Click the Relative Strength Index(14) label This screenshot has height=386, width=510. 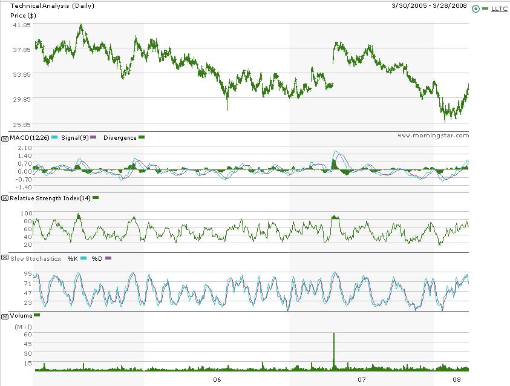tap(50, 198)
